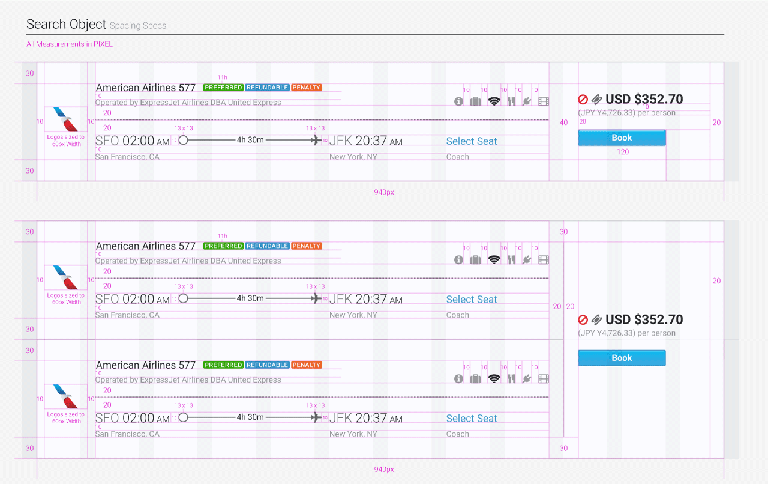Viewport: 768px width, 484px height.
Task: Click the luggage icon in the top flight card
Action: (x=475, y=101)
